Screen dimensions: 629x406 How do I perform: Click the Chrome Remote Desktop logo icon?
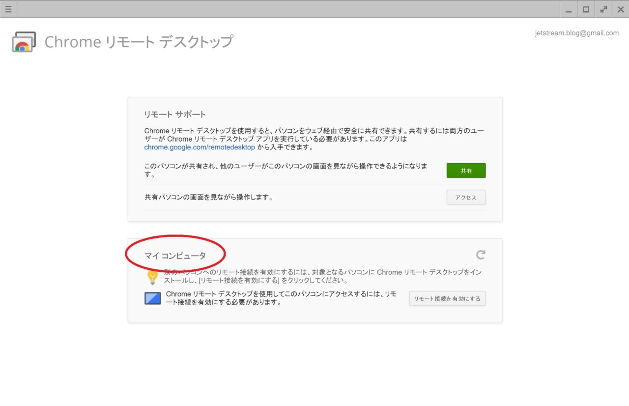click(24, 42)
